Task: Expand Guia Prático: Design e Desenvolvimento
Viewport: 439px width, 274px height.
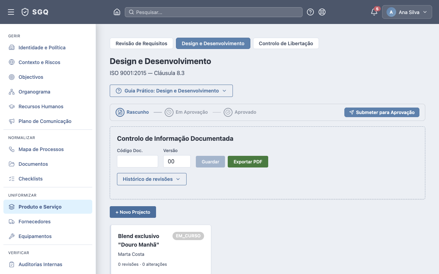Action: 171,91
